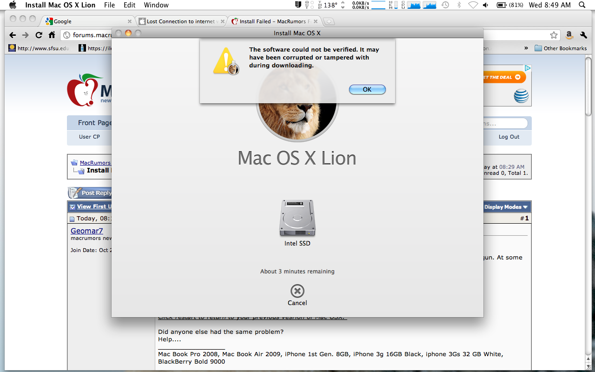Switch to the Lost Connection to internet tab

click(181, 21)
